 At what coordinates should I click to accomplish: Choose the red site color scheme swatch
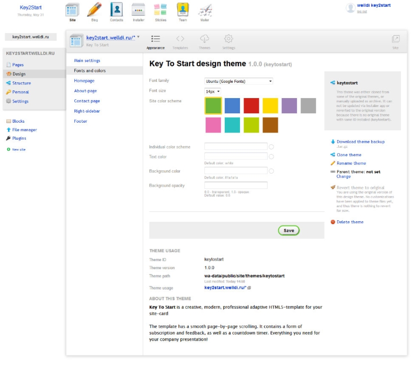point(251,106)
